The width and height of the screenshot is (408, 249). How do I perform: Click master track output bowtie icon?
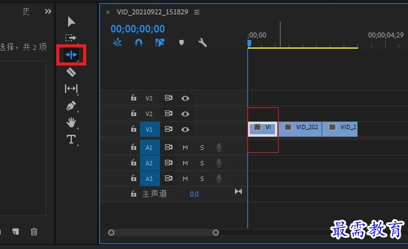pyautogui.click(x=238, y=192)
